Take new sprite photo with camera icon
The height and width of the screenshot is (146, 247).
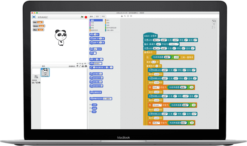point(86,66)
